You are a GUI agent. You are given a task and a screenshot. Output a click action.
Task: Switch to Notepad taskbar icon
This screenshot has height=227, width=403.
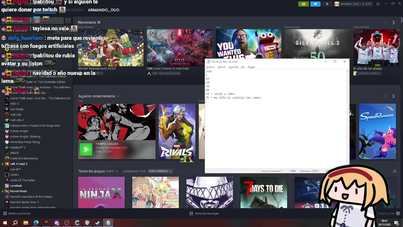pos(108,223)
